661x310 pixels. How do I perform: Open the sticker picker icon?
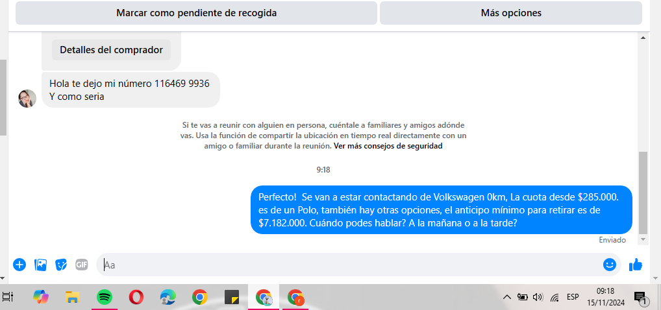61,265
